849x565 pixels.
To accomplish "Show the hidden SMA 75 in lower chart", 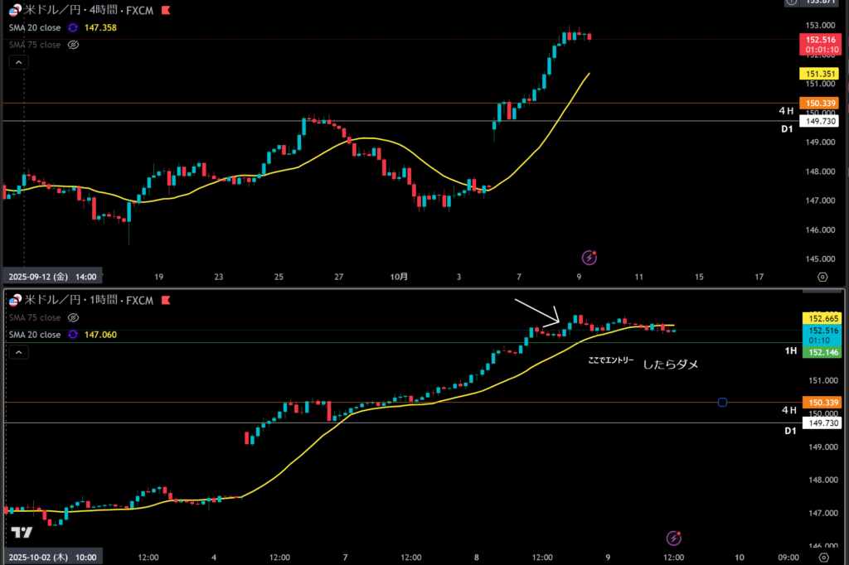I will point(73,317).
